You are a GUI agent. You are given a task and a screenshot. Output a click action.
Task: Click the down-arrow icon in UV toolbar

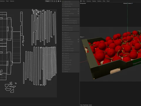point(61,1)
